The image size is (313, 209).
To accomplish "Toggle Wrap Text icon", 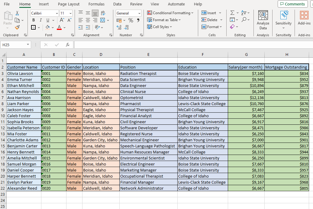I will (x=103, y=13).
